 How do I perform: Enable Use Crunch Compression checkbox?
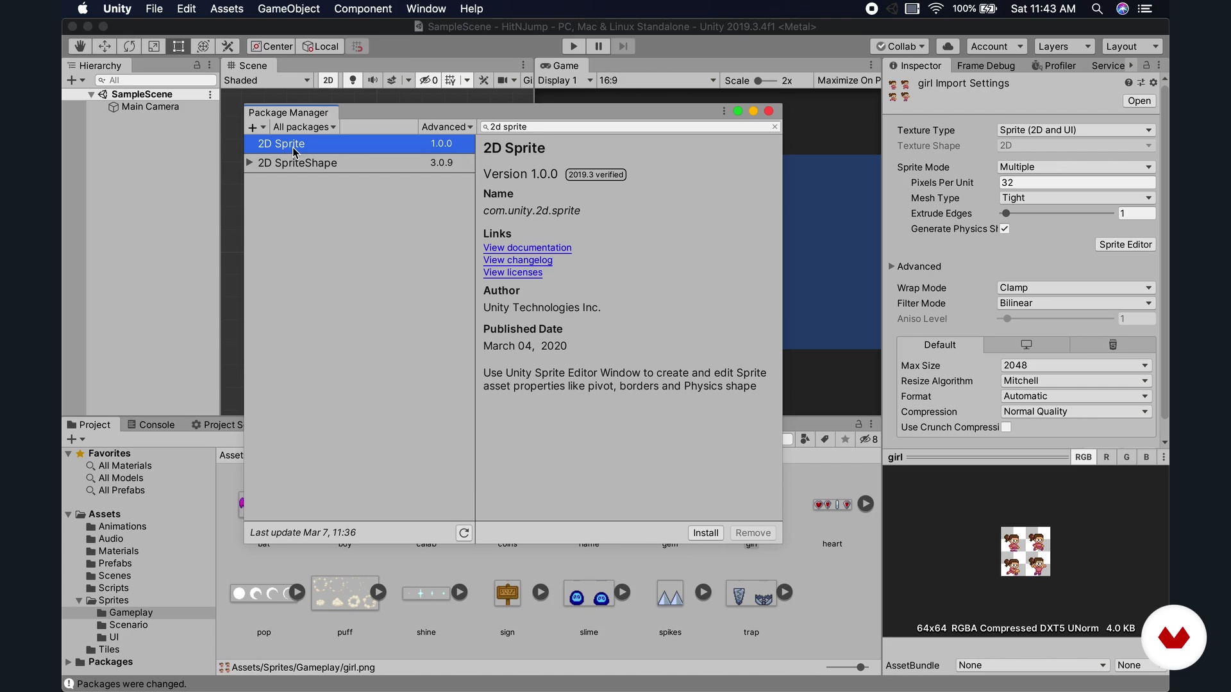point(1006,427)
